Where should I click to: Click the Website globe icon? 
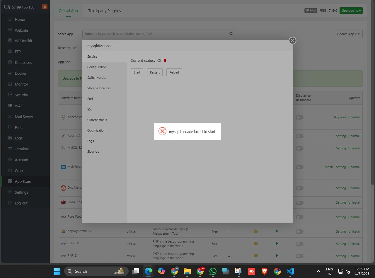(10, 30)
